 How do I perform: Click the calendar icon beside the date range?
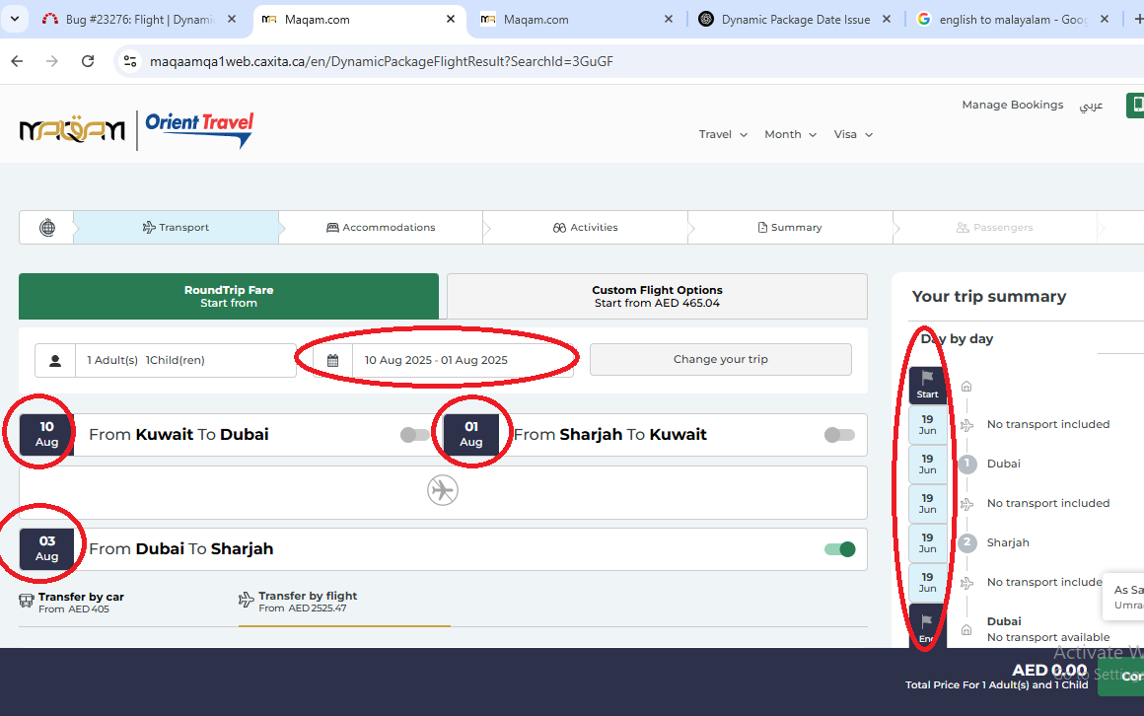tap(333, 360)
